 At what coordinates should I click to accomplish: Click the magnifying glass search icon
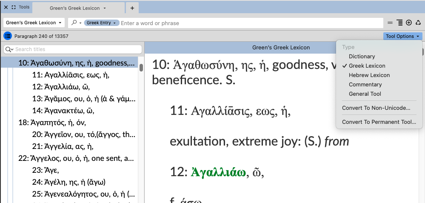pos(74,23)
